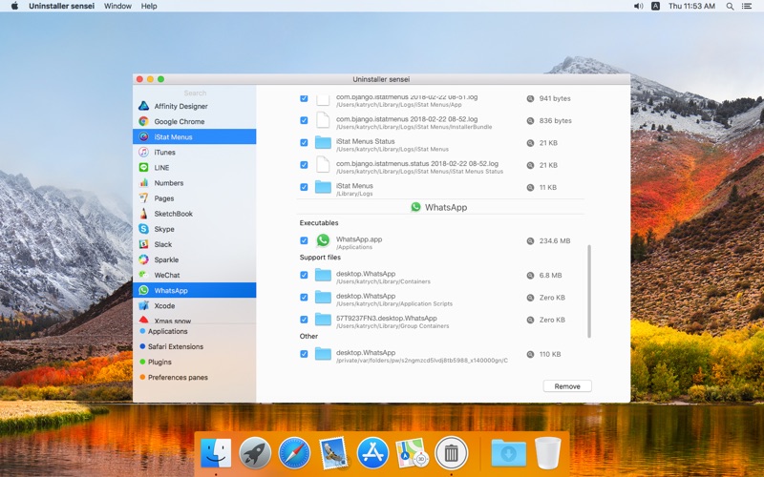This screenshot has width=764, height=477.
Task: Uncheck the WhatsApp.app executable checkbox
Action: [x=304, y=240]
